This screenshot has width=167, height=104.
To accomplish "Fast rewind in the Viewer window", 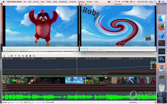I will [x=7, y=50].
